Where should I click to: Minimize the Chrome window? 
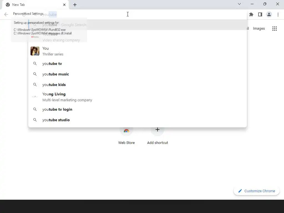(252, 4)
